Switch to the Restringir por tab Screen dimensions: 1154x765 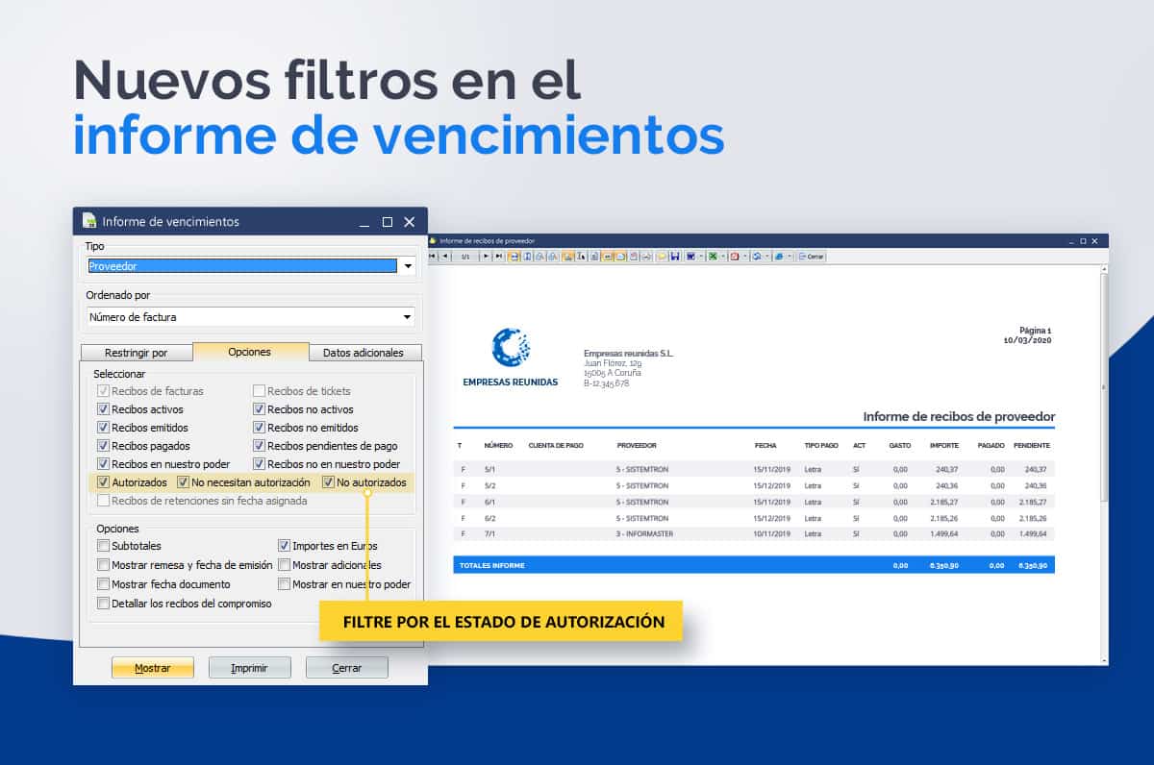coord(136,353)
